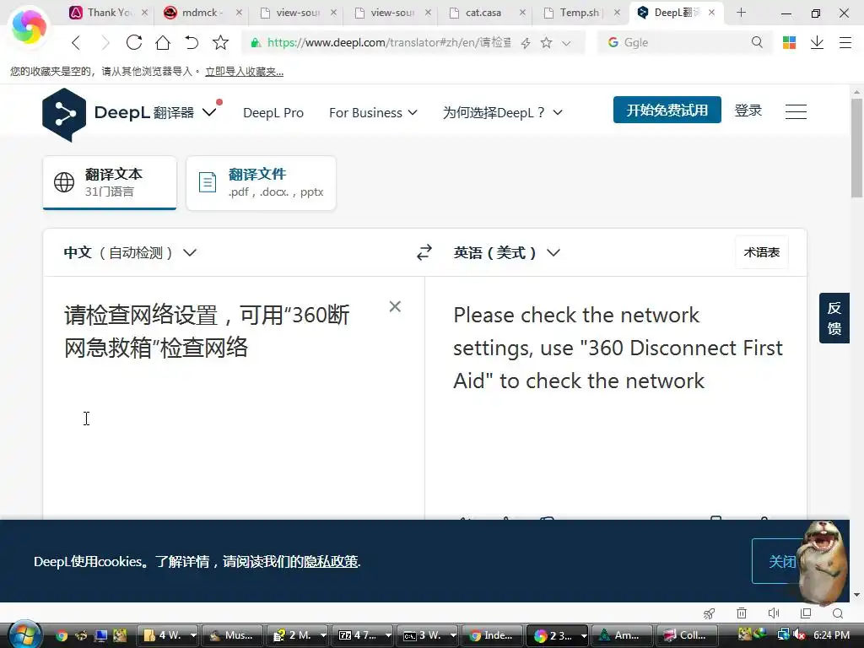Expand the address bar history chevron
864x648 pixels.
click(x=566, y=43)
